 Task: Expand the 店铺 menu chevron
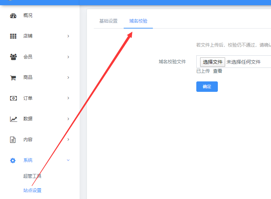pos(68,36)
